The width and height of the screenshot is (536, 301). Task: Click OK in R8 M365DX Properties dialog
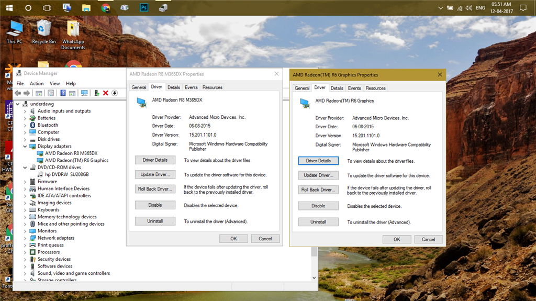(x=233, y=239)
